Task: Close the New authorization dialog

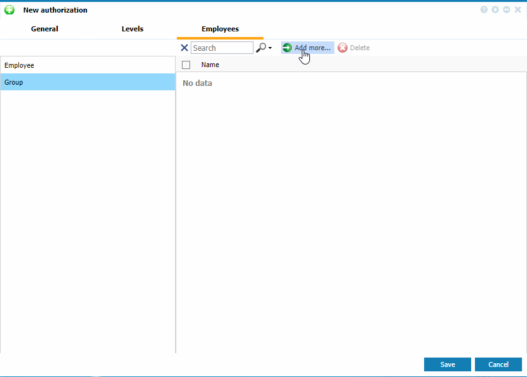Action: coord(518,10)
